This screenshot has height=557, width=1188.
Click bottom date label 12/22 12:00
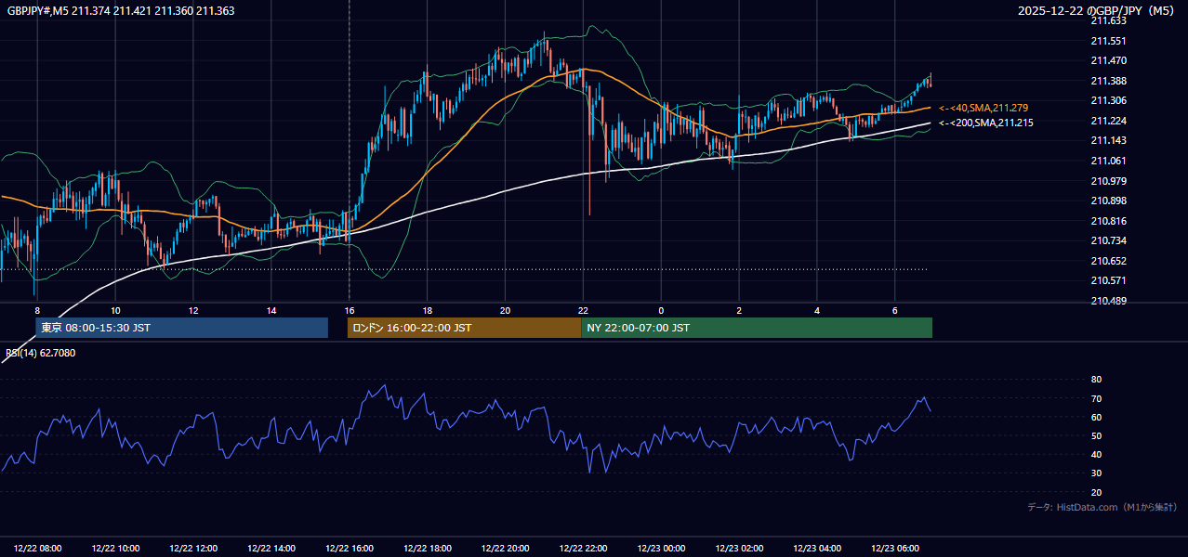[194, 549]
